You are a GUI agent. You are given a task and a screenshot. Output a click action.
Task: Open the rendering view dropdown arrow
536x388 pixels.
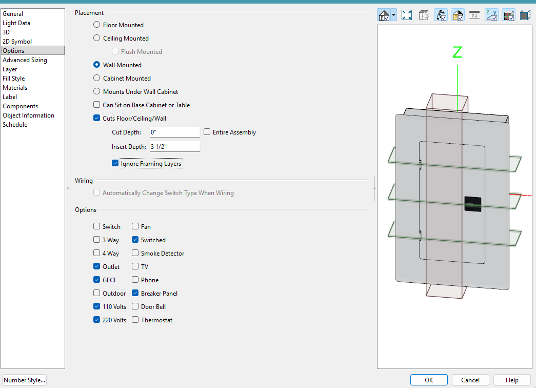coord(394,15)
